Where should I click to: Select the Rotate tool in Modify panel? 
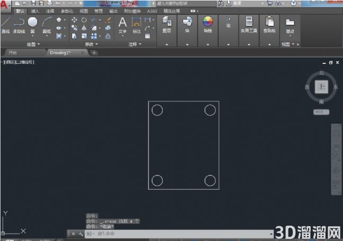(x=84, y=20)
